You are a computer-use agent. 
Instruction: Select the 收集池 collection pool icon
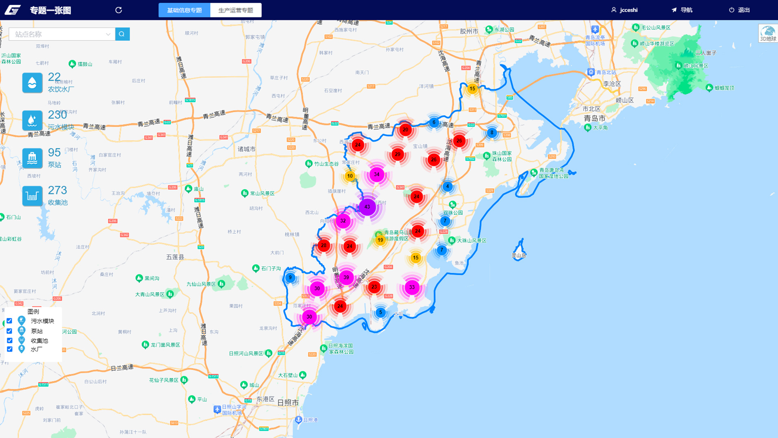tap(33, 196)
